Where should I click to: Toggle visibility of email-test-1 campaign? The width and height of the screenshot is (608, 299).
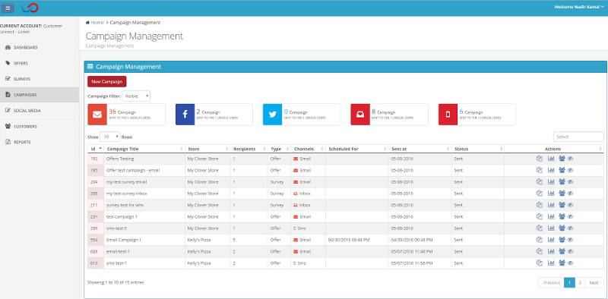point(571,252)
